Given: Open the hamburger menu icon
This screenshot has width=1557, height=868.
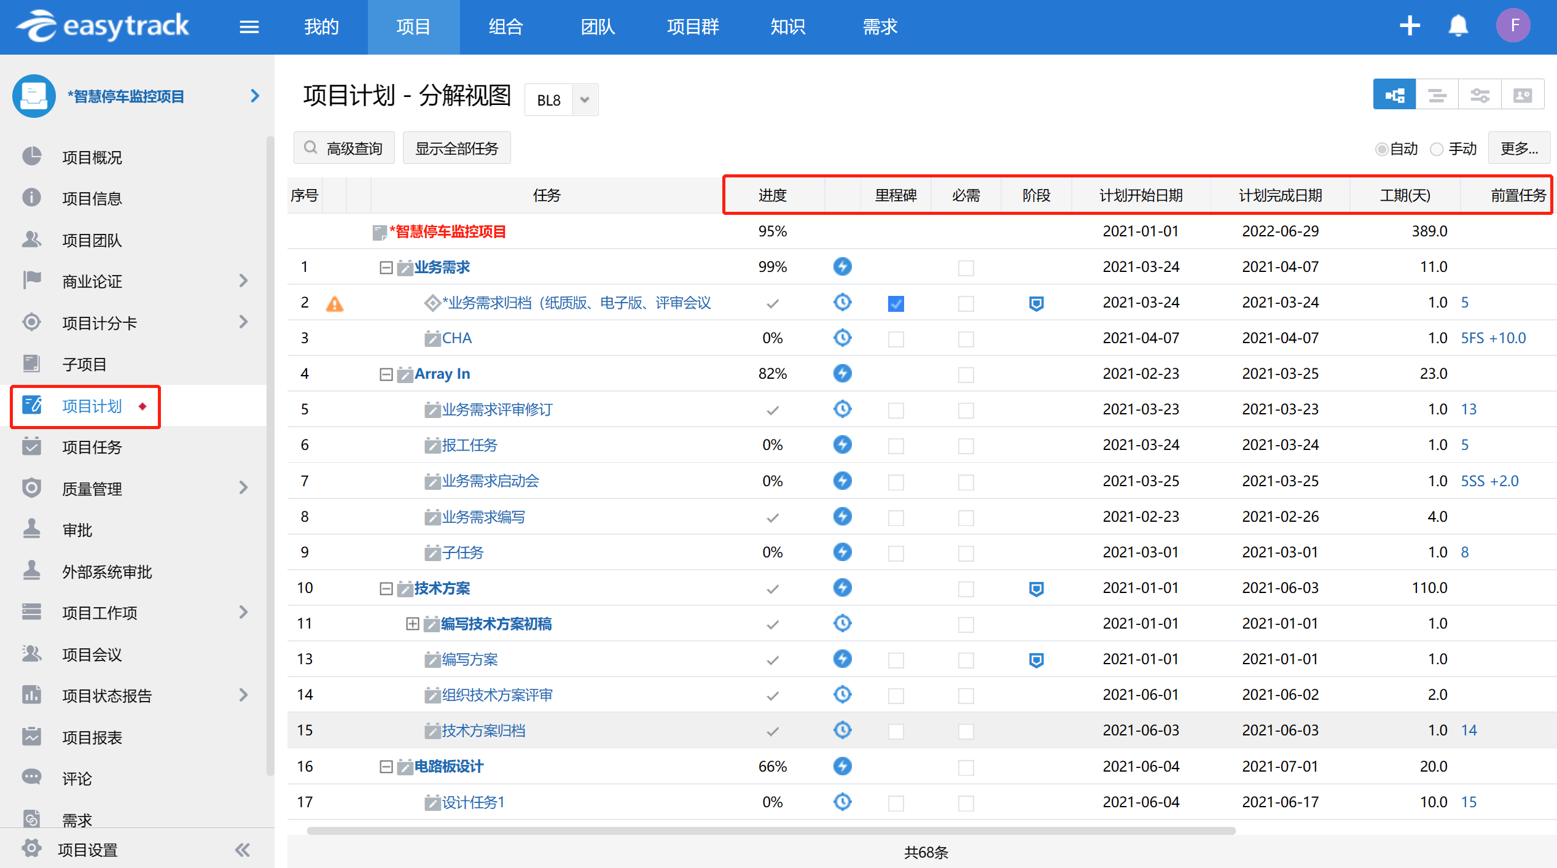Looking at the screenshot, I should click(249, 27).
